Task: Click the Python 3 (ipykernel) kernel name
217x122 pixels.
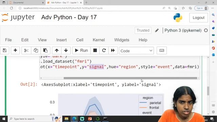Action: [183, 30]
